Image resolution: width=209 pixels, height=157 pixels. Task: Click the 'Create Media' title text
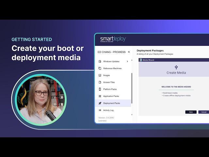click(176, 73)
